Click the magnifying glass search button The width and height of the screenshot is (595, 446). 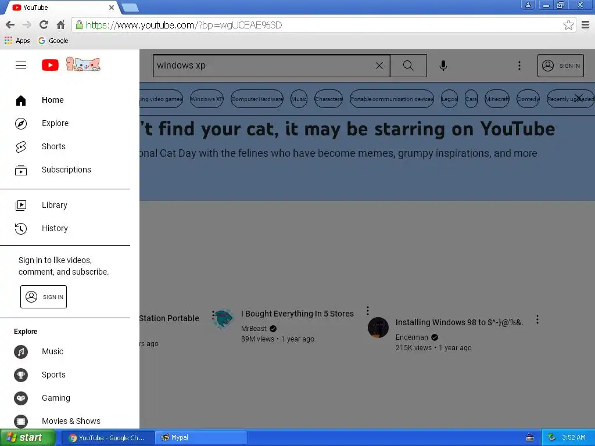(x=408, y=66)
